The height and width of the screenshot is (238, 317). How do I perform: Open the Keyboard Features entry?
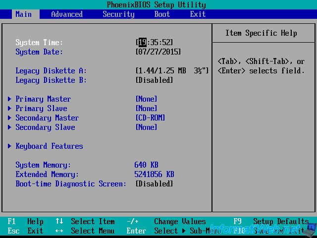[50, 146]
